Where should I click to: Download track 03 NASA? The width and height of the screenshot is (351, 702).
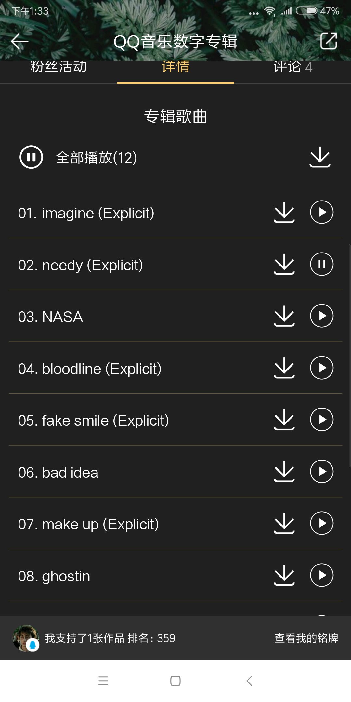(284, 316)
